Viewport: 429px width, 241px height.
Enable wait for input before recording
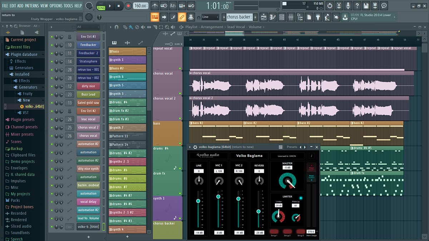[x=164, y=6]
